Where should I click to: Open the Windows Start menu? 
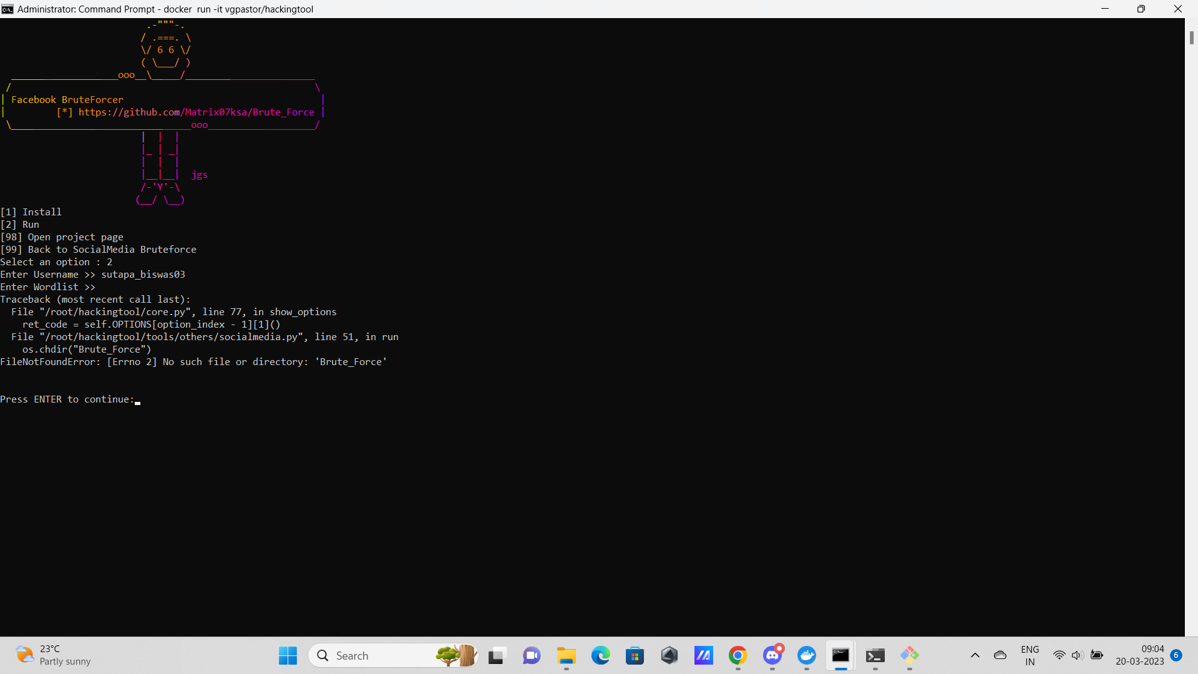point(288,655)
